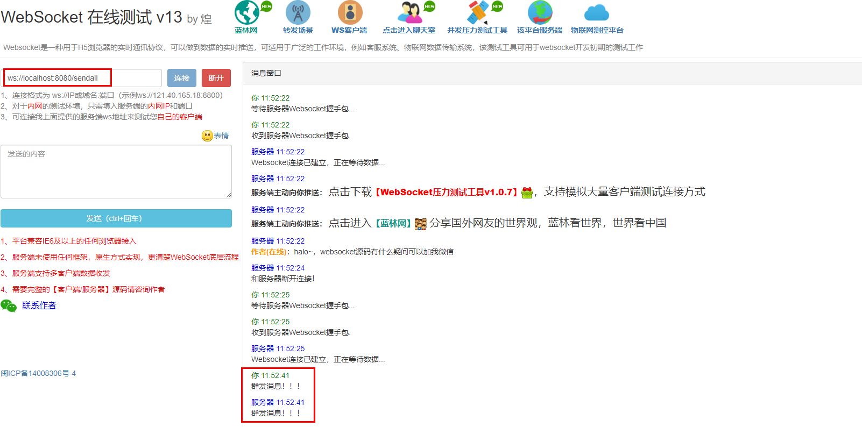This screenshot has height=427, width=862.
Task: Click the 作者(在线) message line
Action: [x=352, y=252]
